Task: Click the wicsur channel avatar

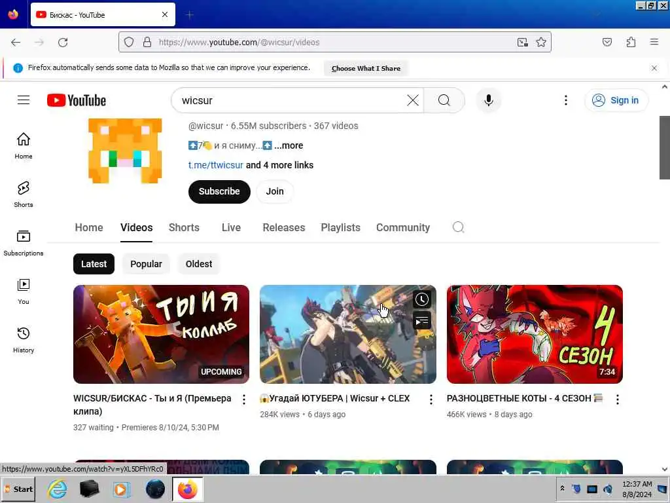Action: pos(125,151)
